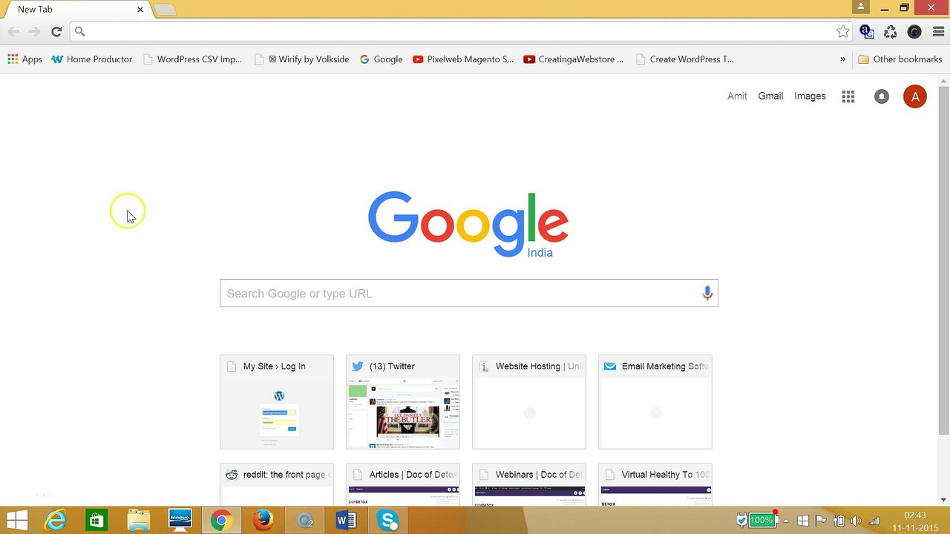950x534 pixels.
Task: View Google notifications bell
Action: 882,96
